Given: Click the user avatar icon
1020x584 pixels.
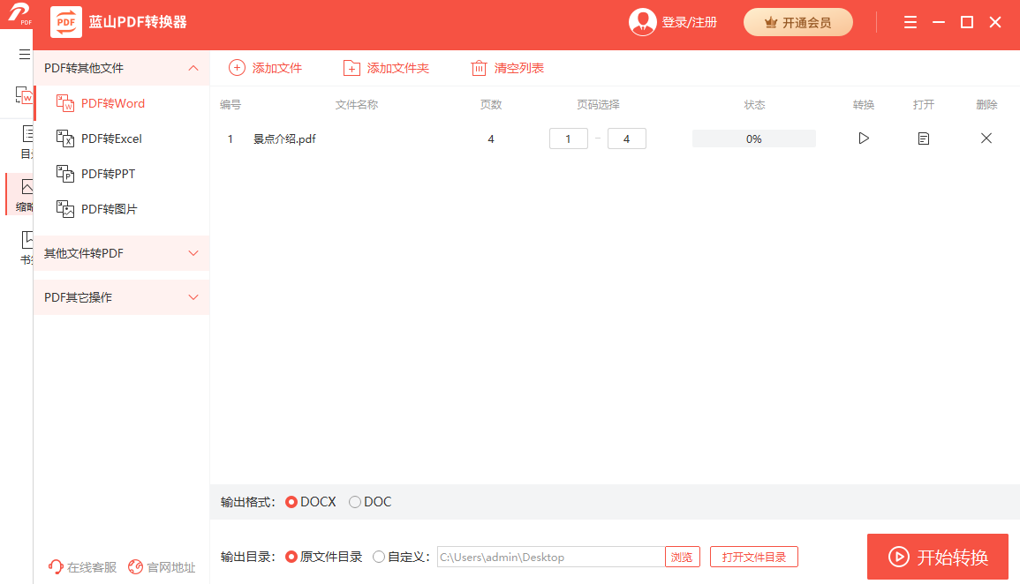Looking at the screenshot, I should point(643,22).
